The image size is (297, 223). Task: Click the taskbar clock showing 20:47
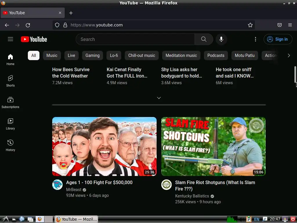point(275,219)
